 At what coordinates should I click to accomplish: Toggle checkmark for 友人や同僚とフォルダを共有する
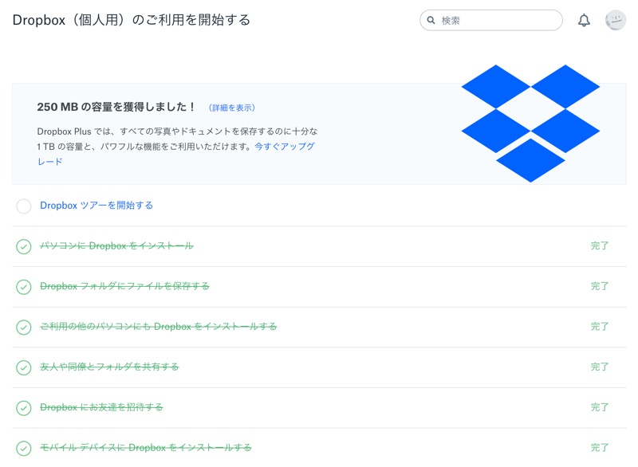[x=24, y=367]
